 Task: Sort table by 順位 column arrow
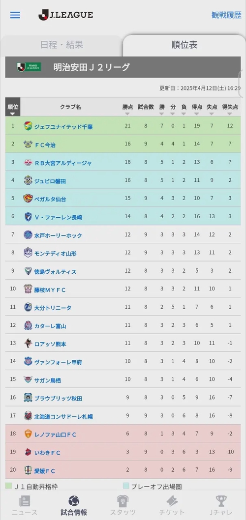click(x=13, y=114)
